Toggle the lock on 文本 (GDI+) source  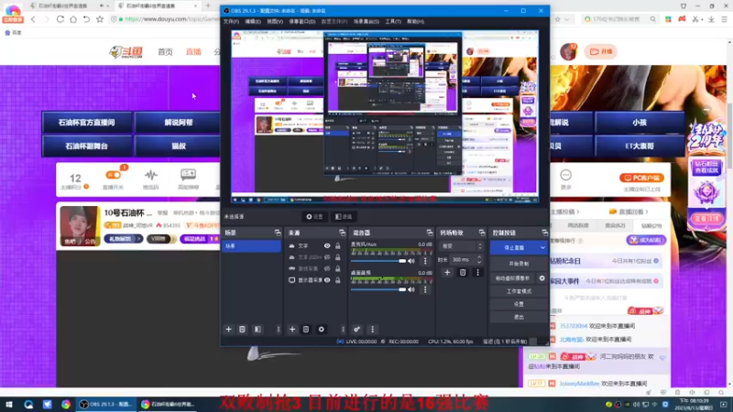coord(337,257)
